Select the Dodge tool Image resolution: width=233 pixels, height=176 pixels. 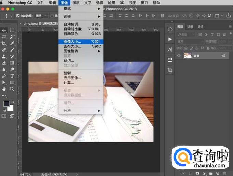coord(12,70)
